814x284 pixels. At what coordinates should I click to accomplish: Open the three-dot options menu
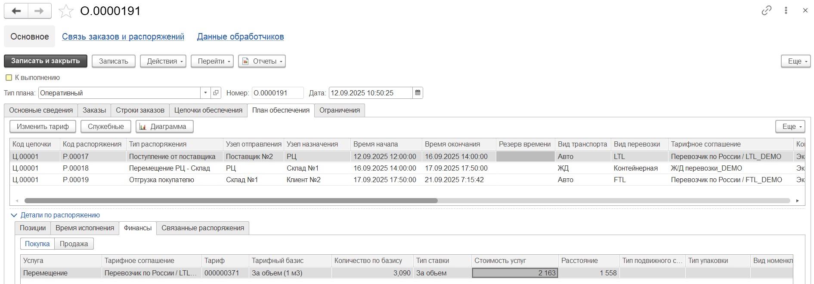(x=786, y=11)
